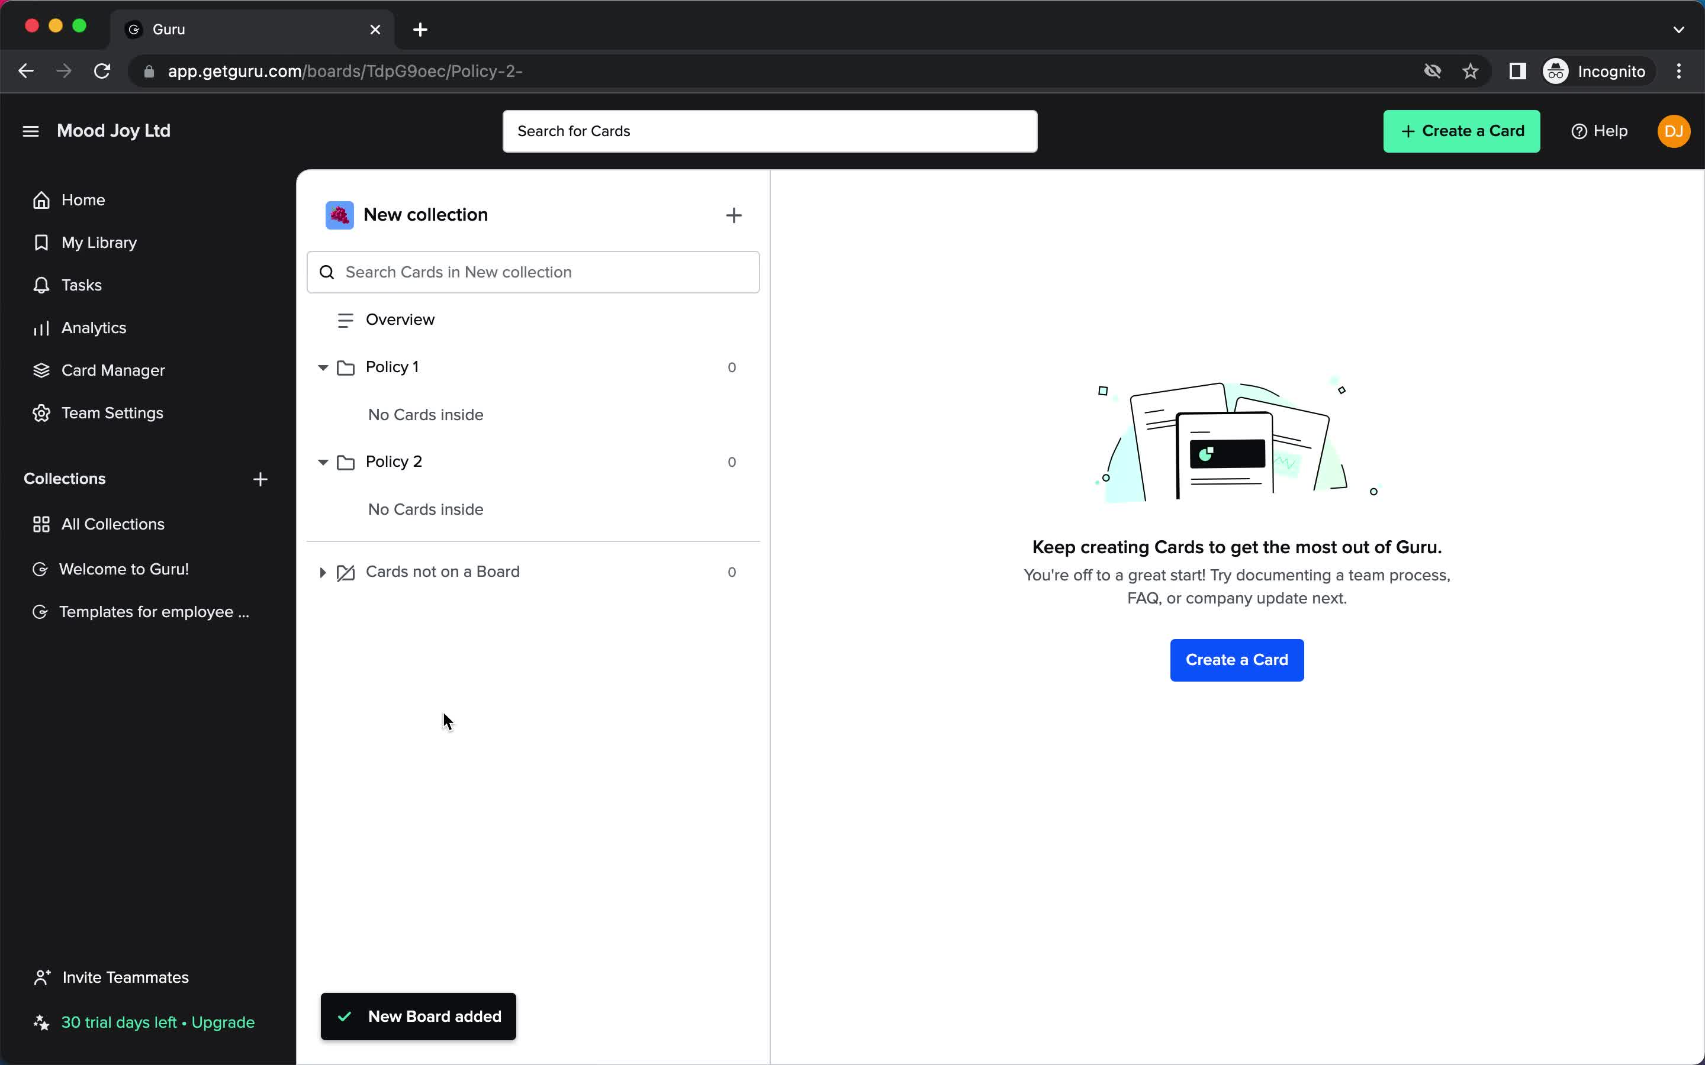Open All Collections view
Image resolution: width=1705 pixels, height=1065 pixels.
113,524
